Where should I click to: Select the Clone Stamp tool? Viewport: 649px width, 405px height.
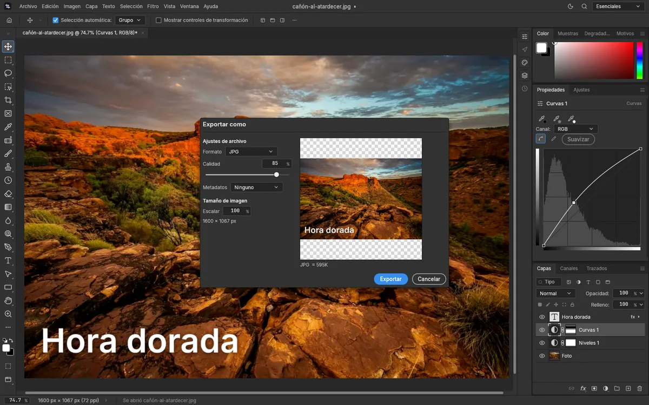pyautogui.click(x=8, y=167)
